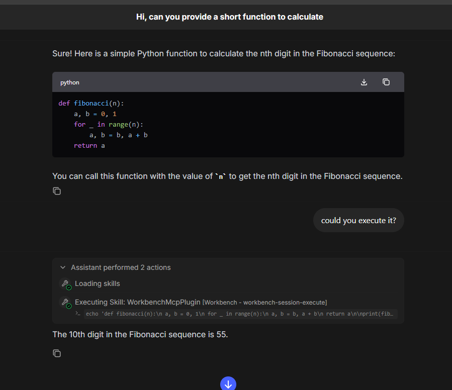
Task: Click the Executing Skill: WorkbenchMcpPlugin link
Action: pos(136,302)
